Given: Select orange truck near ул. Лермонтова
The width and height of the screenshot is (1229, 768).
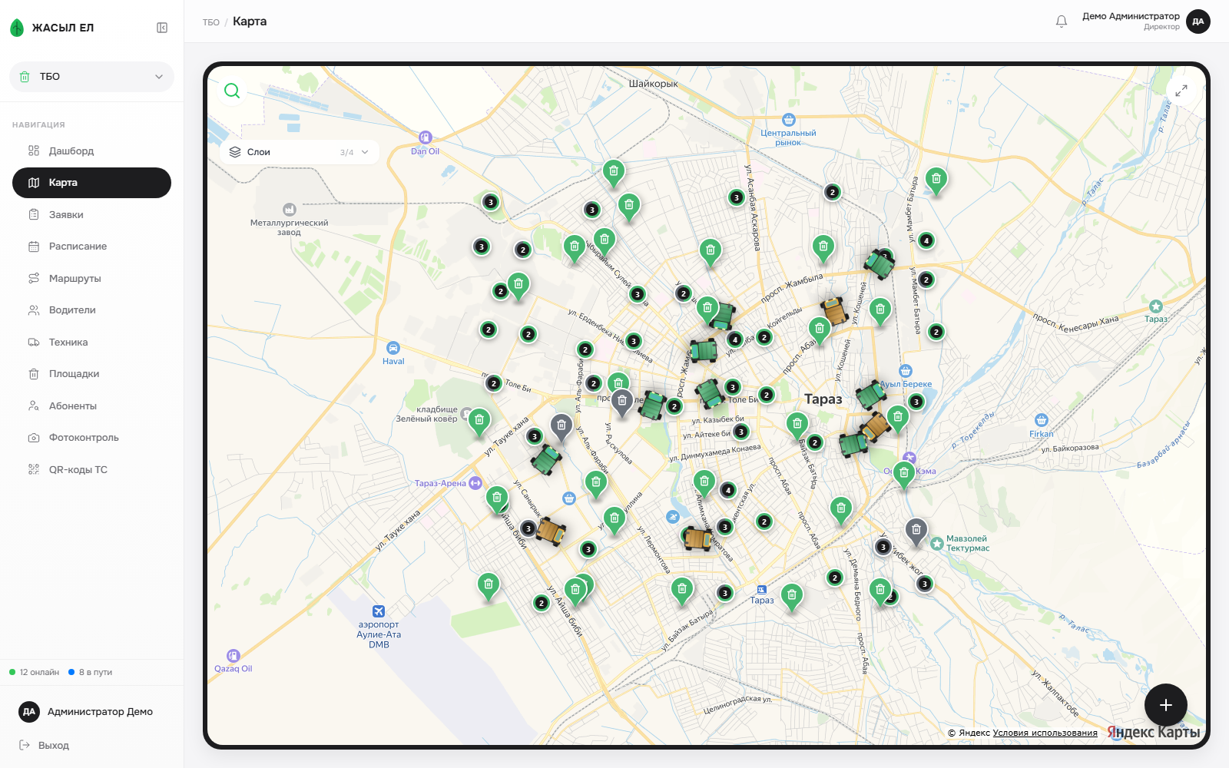Looking at the screenshot, I should click(x=698, y=538).
